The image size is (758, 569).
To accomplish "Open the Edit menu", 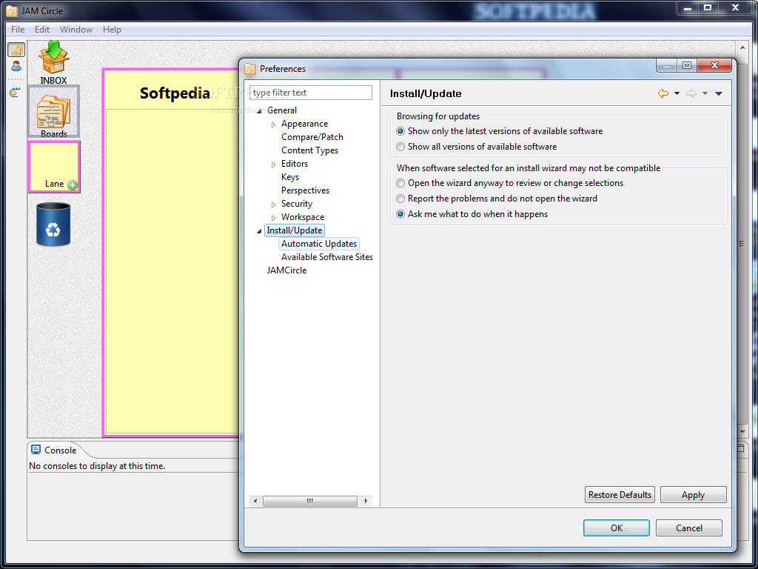I will pyautogui.click(x=42, y=30).
